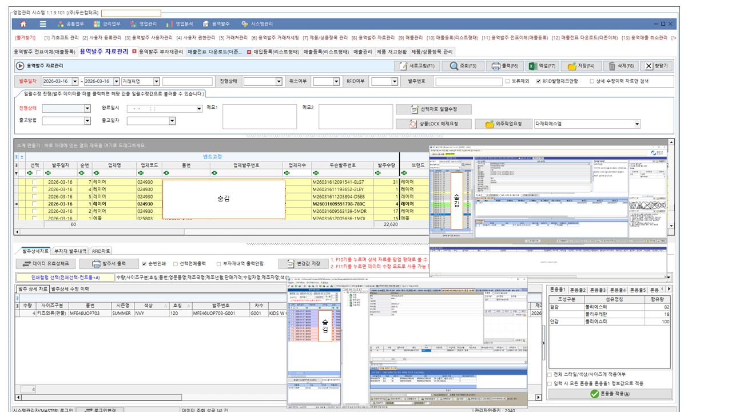The height and width of the screenshot is (412, 732).
Task: Toggle the 순번인쇄 checkbox
Action: (x=145, y=264)
